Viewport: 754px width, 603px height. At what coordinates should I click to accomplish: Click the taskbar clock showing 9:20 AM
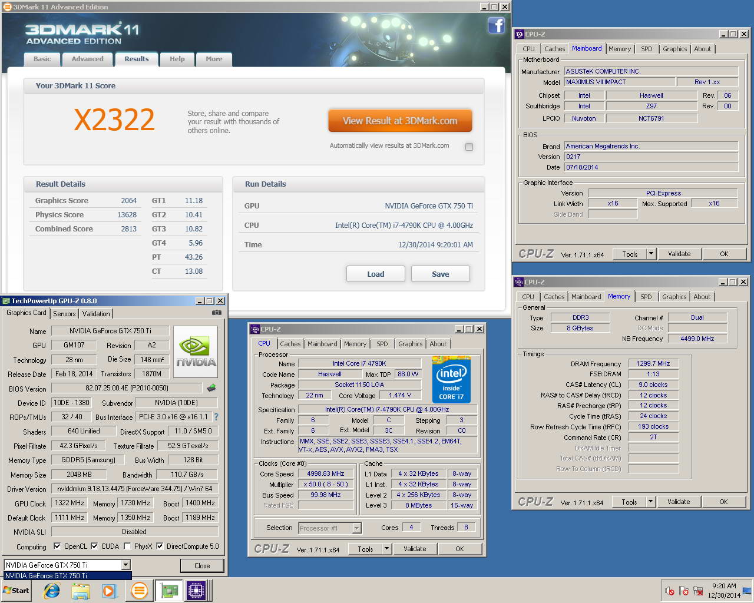724,586
